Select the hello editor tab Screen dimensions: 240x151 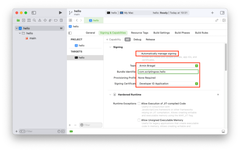point(94,20)
